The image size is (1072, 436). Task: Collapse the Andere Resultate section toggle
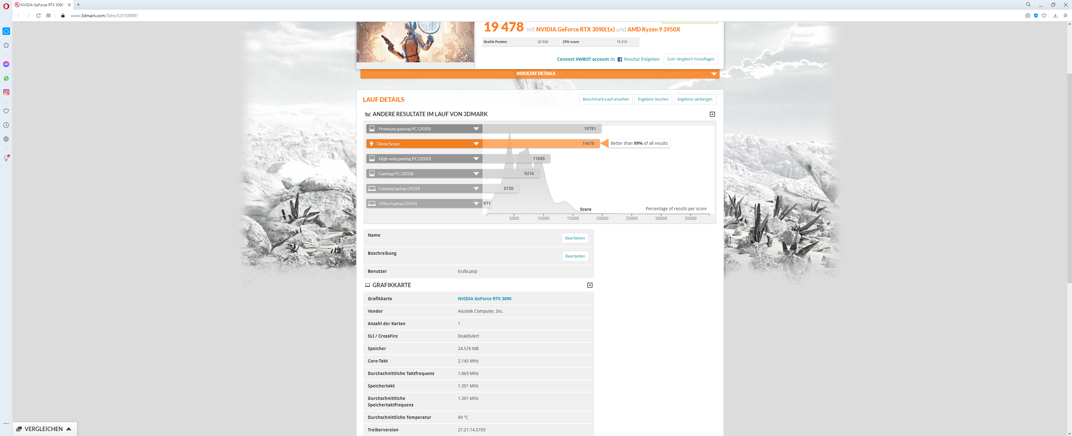712,114
